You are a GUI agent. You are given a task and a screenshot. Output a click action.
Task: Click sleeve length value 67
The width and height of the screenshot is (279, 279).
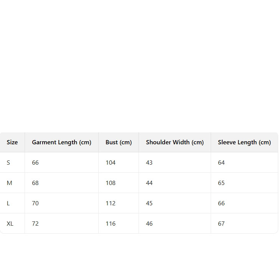coord(221,224)
